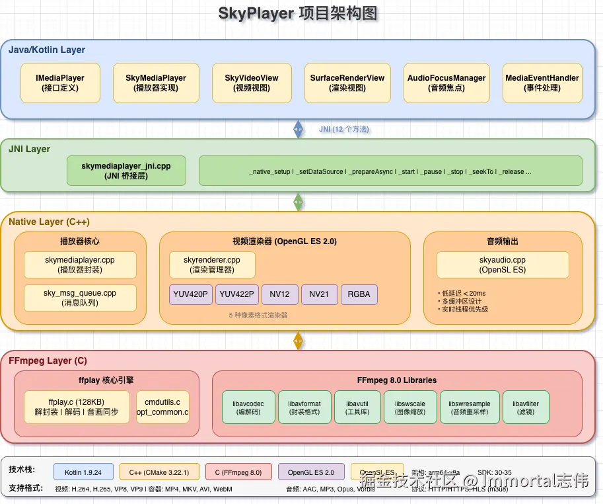Viewport: 603px width, 504px height.
Task: Click the green arrow between JNI and Native layers
Action: [x=298, y=202]
